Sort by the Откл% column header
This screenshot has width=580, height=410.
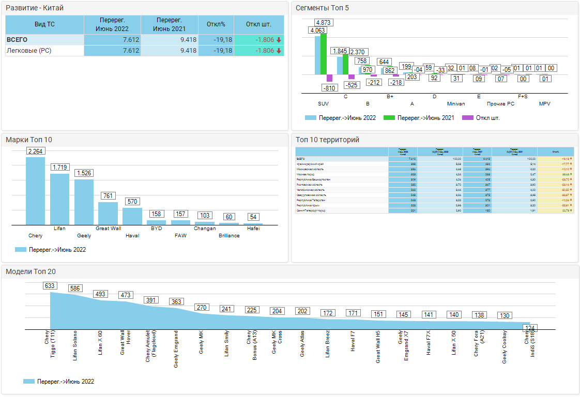pos(216,24)
